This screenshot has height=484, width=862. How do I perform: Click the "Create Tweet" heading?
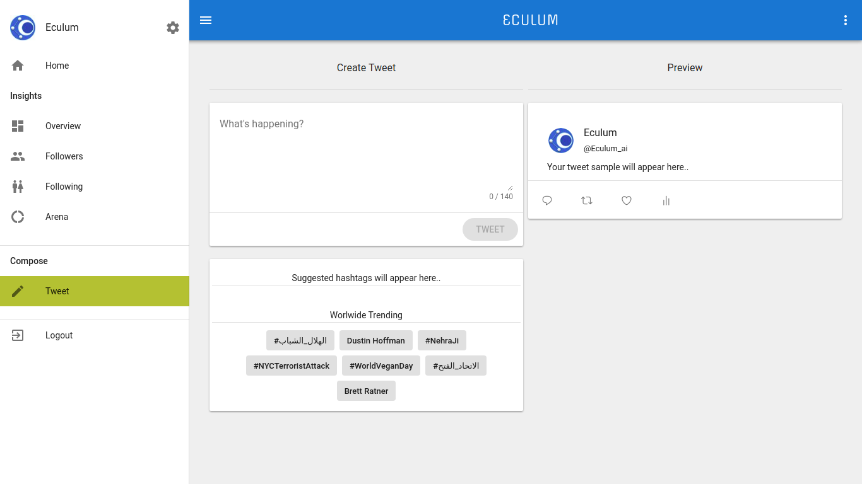pyautogui.click(x=366, y=67)
